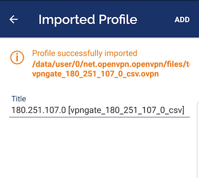Click the underline beneath the Title field

[99, 117]
